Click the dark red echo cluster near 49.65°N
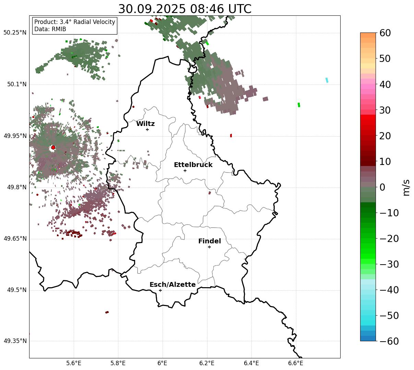The height and width of the screenshot is (370, 414). [73, 234]
